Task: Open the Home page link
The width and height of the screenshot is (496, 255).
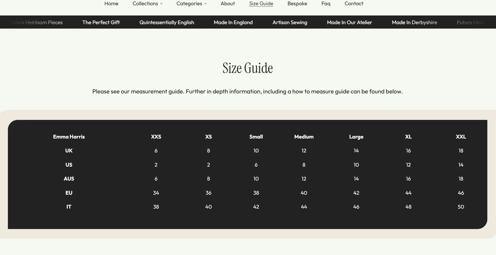Action: tap(111, 4)
